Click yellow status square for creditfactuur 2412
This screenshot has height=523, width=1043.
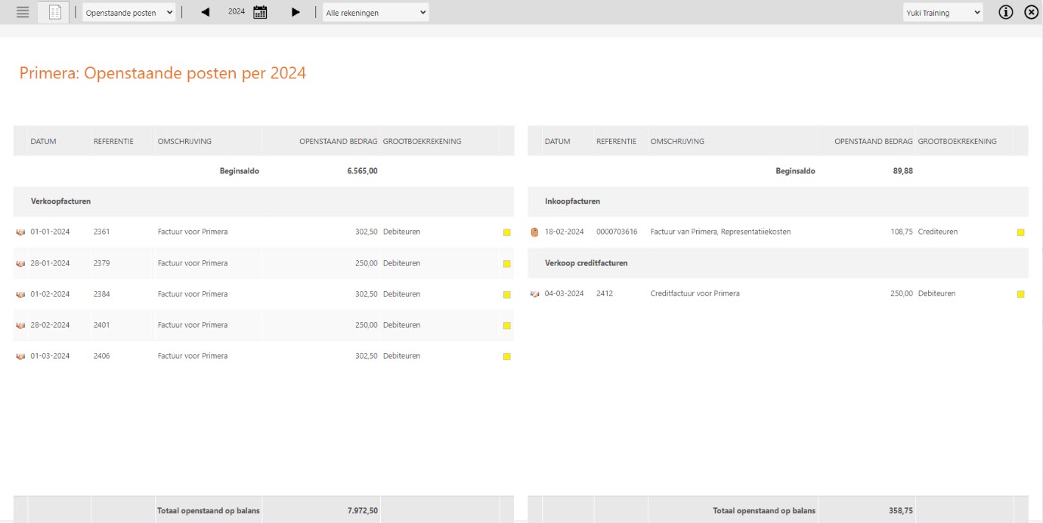tap(1020, 294)
